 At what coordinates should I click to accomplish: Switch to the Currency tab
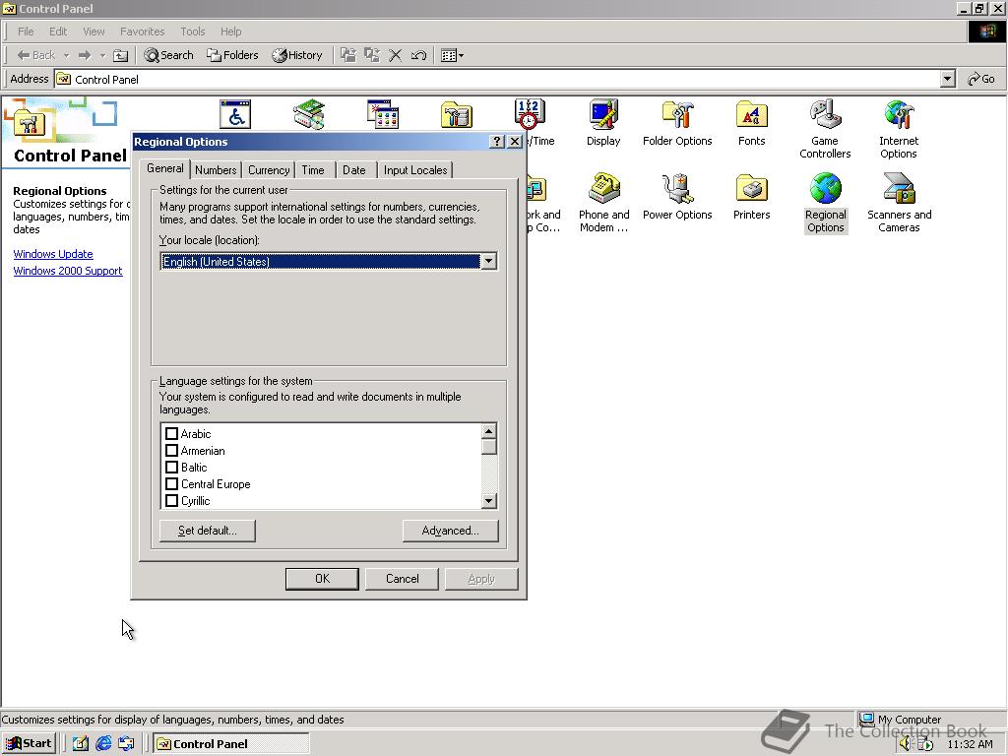[x=268, y=169]
